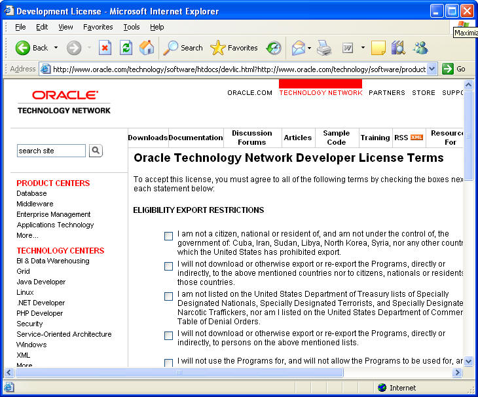Open the Mail icon dropdown arrow

click(310, 48)
